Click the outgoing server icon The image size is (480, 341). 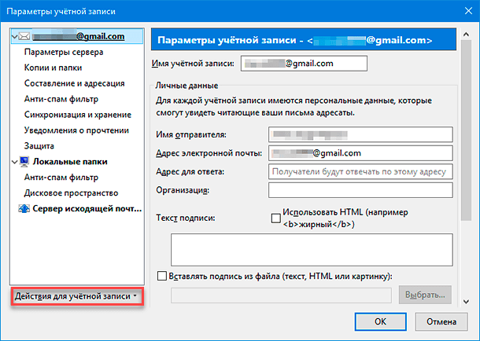(x=24, y=208)
